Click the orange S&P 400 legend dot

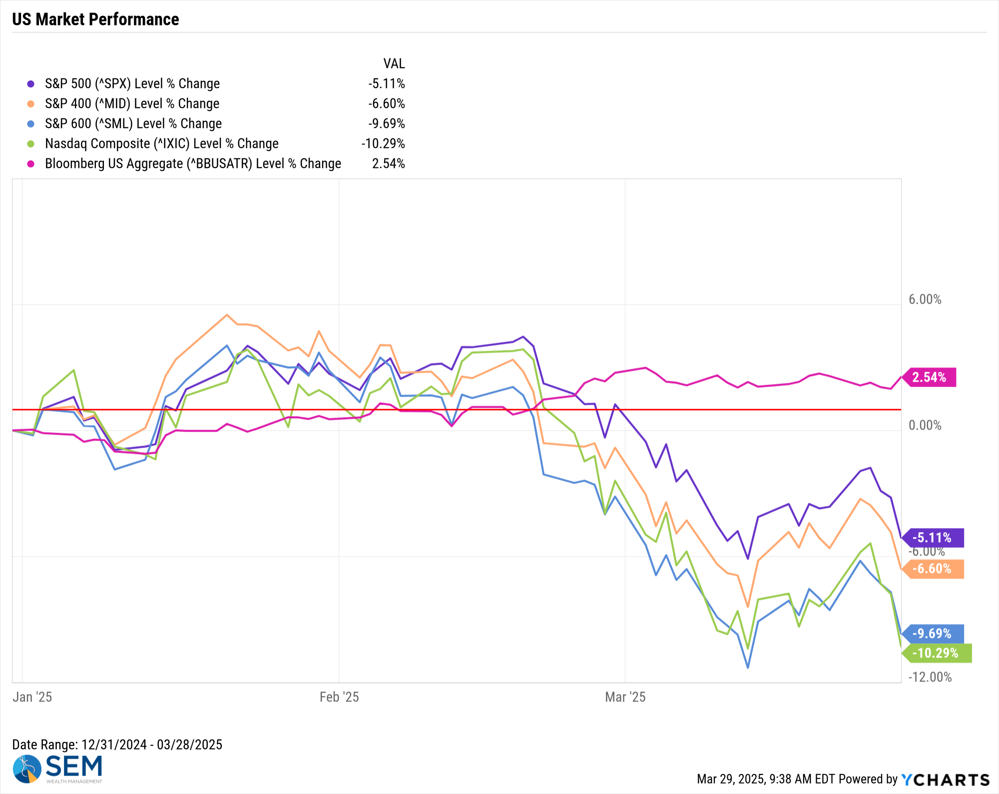tap(31, 104)
